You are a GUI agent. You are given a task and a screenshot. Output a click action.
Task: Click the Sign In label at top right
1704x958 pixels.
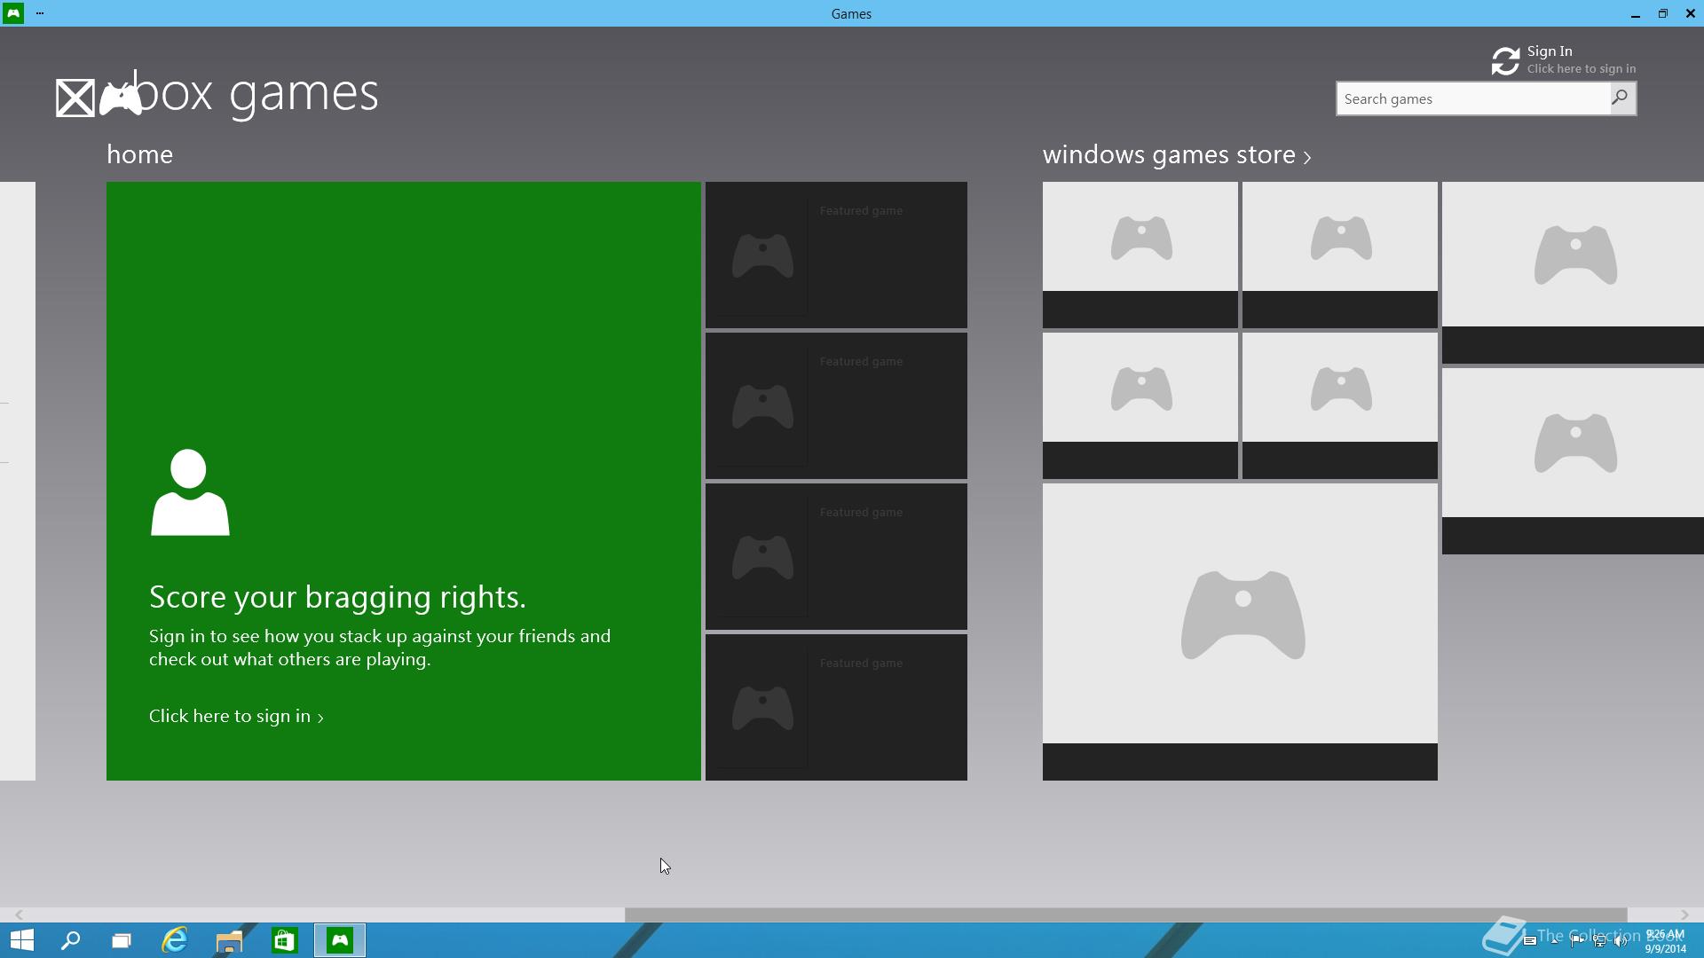[1550, 51]
